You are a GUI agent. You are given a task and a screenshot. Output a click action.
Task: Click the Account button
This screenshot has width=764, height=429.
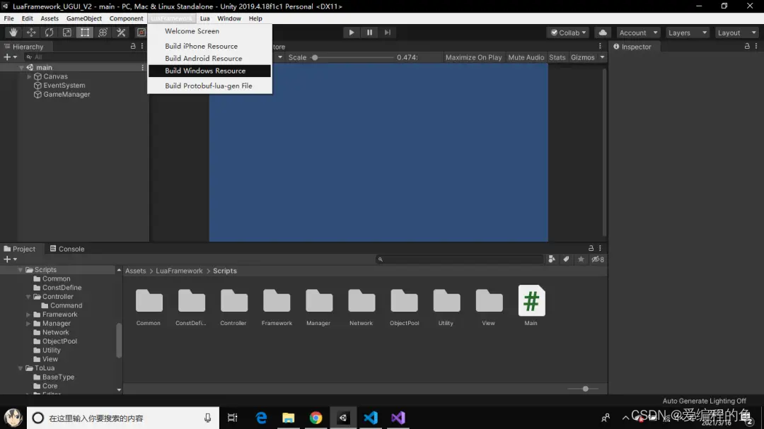click(x=636, y=32)
